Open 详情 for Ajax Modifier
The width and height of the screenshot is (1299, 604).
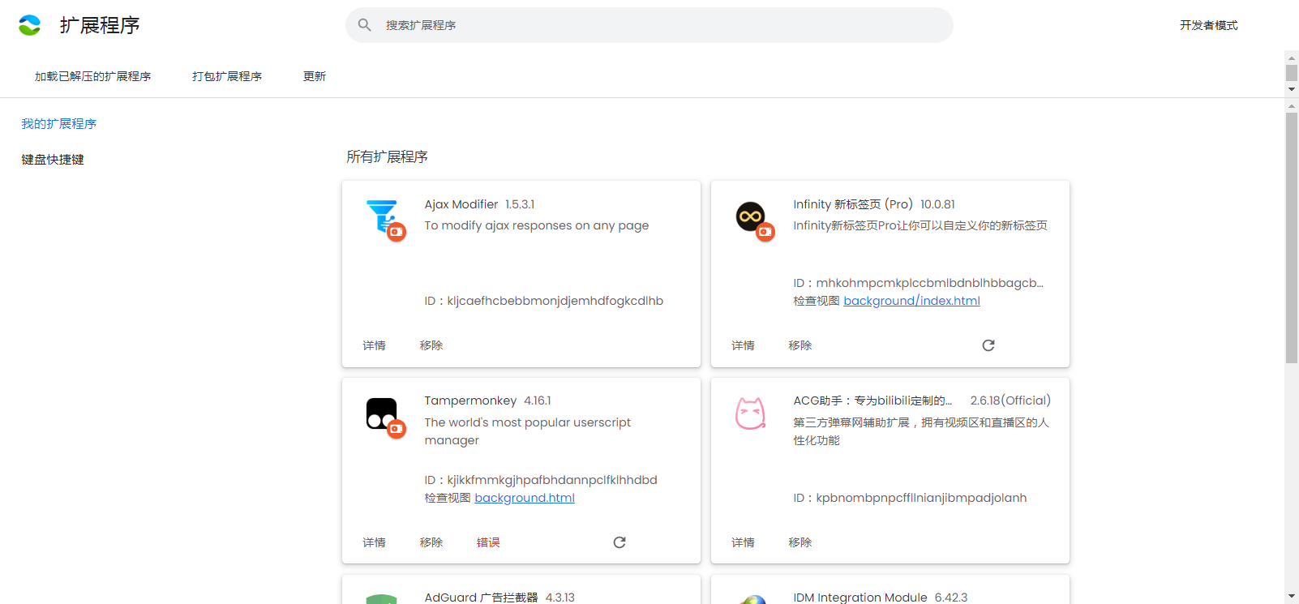click(374, 345)
